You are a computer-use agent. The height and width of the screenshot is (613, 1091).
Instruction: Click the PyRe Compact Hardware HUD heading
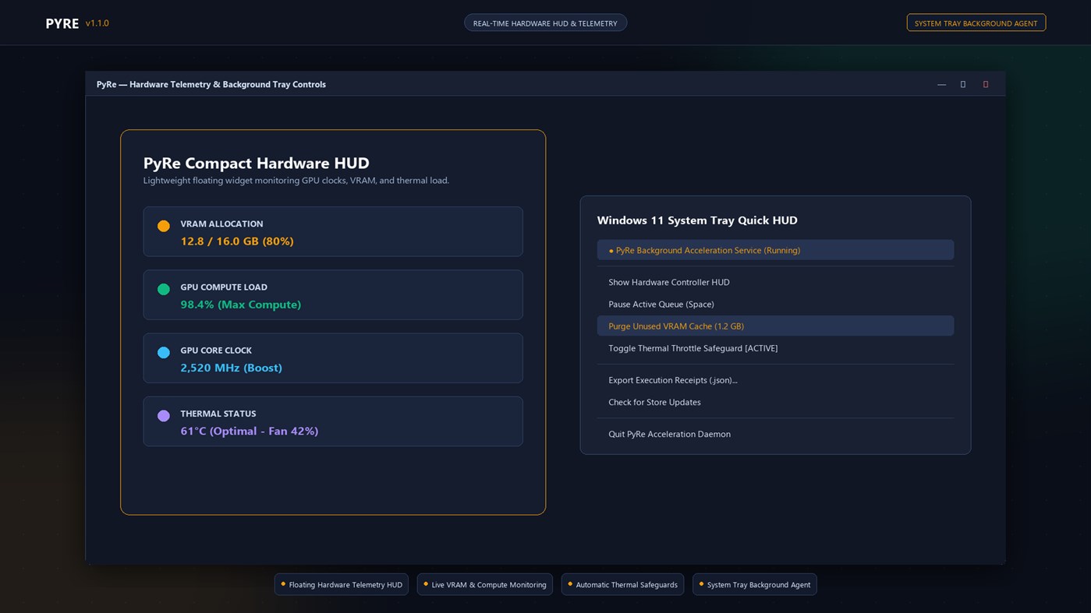pyautogui.click(x=257, y=163)
